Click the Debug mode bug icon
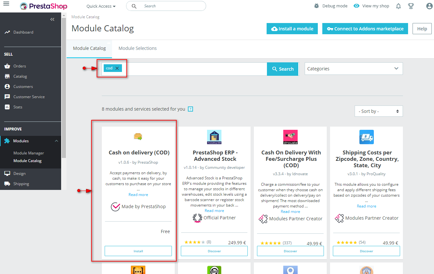The height and width of the screenshot is (274, 434). click(x=317, y=6)
